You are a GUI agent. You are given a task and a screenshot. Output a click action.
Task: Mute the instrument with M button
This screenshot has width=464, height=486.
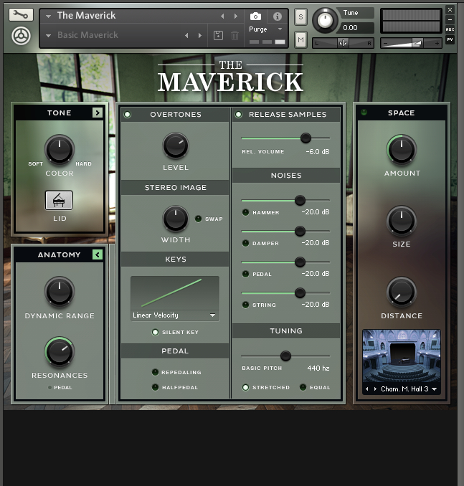click(300, 39)
